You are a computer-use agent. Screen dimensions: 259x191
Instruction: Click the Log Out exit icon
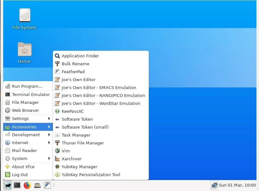[x=8, y=175]
